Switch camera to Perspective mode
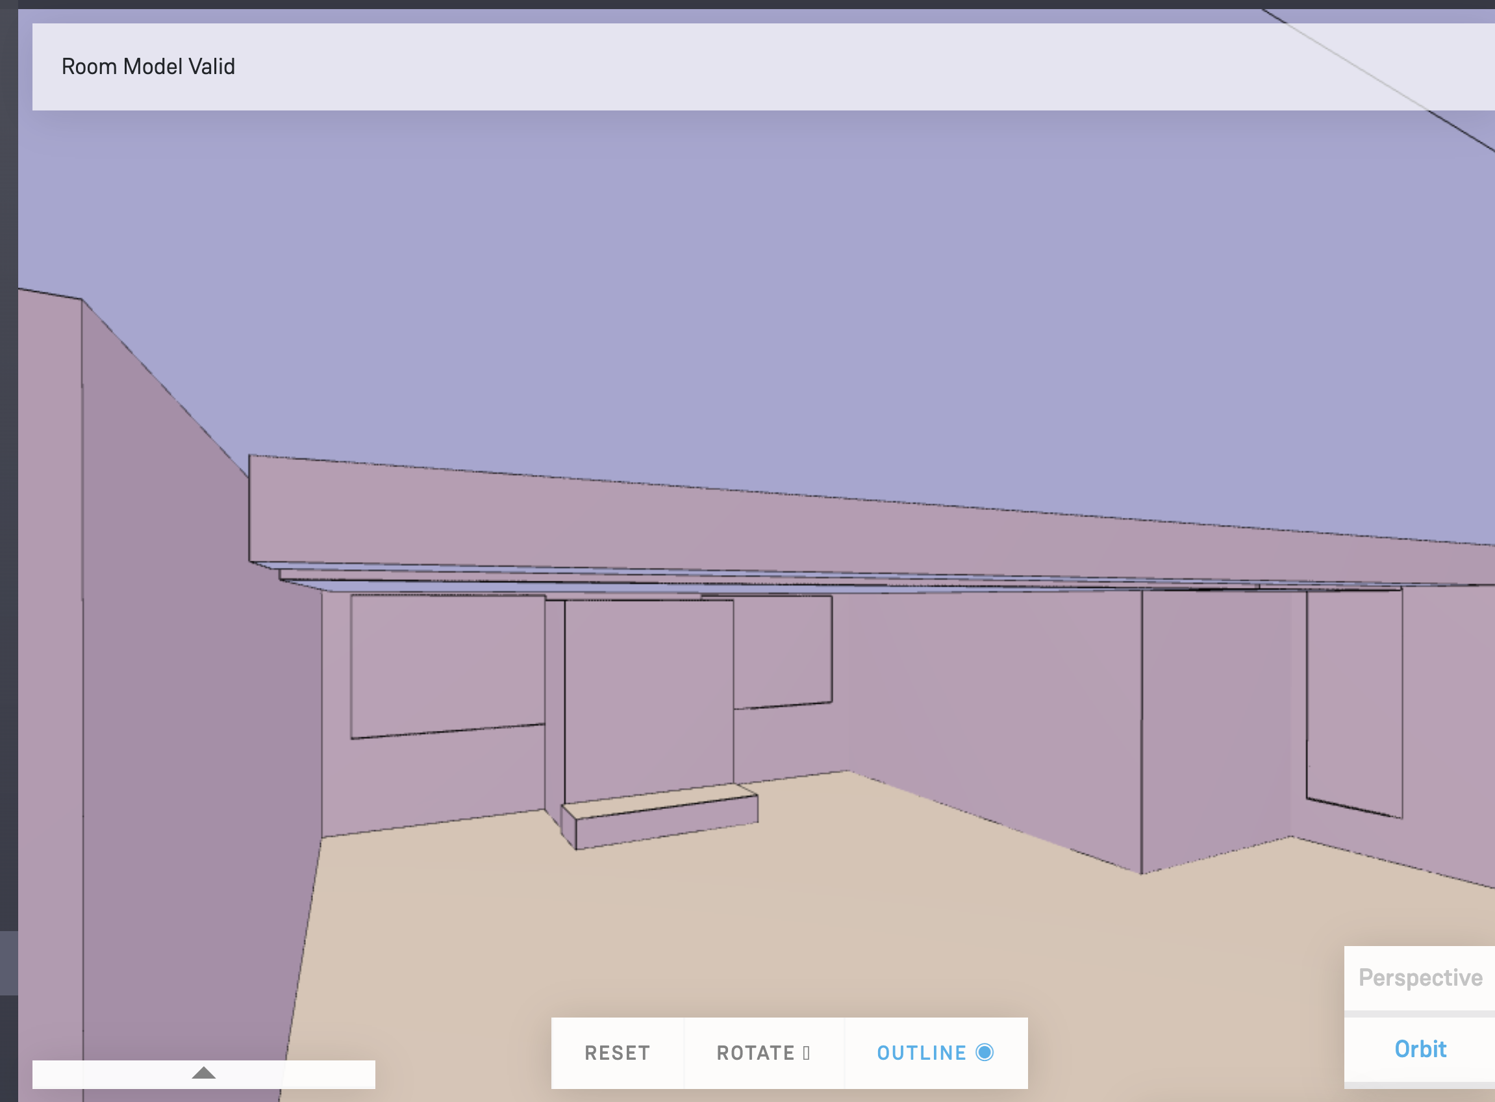This screenshot has width=1495, height=1102. [1420, 977]
